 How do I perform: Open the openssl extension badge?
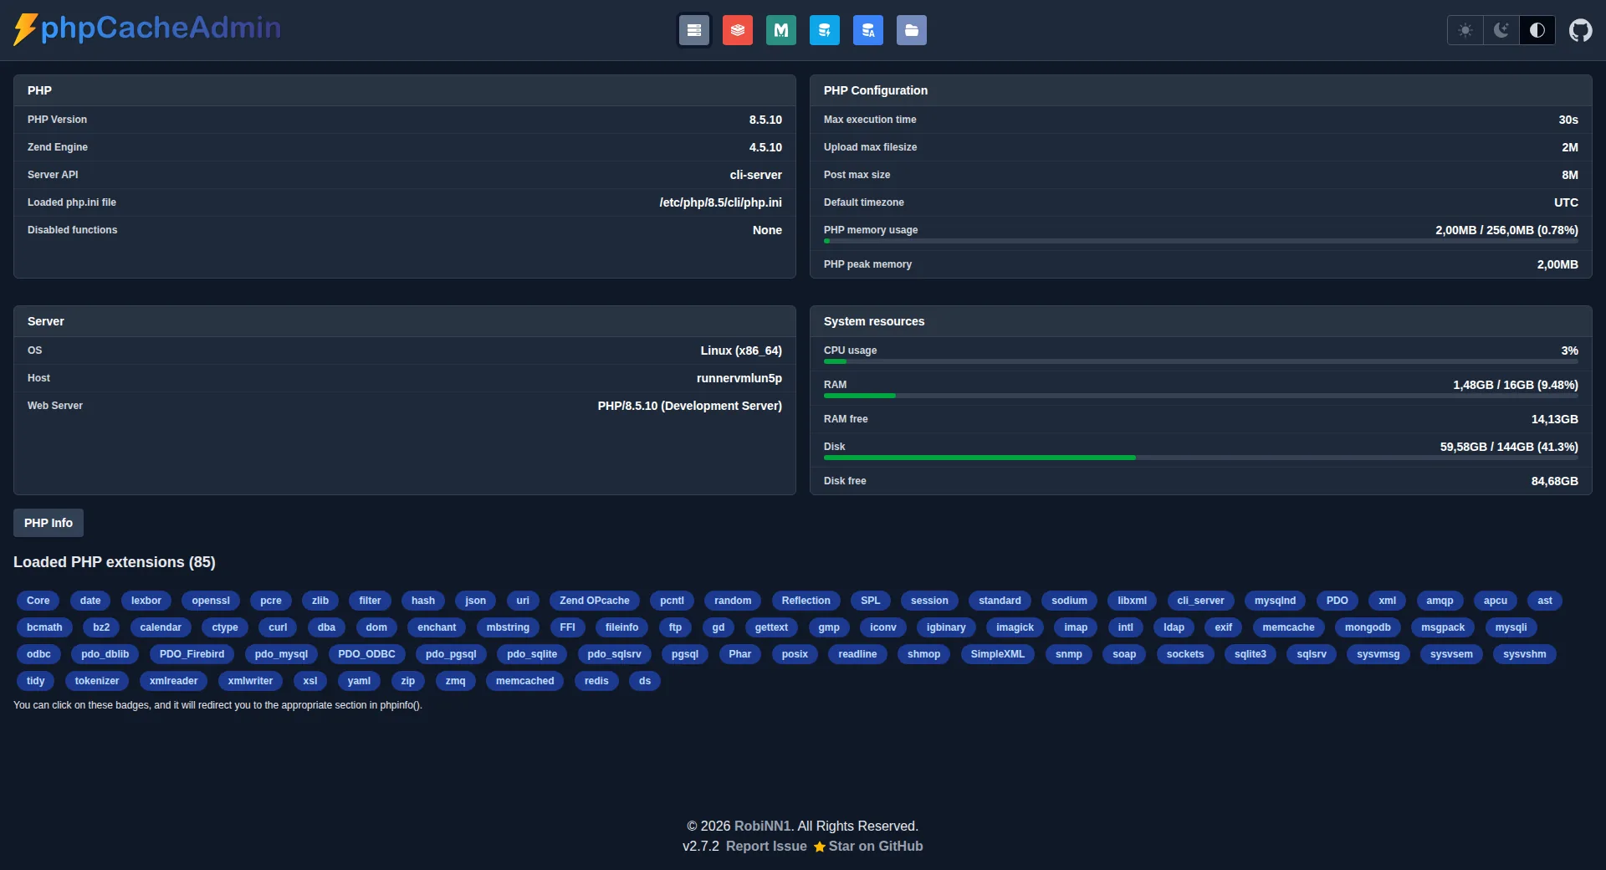tap(211, 601)
